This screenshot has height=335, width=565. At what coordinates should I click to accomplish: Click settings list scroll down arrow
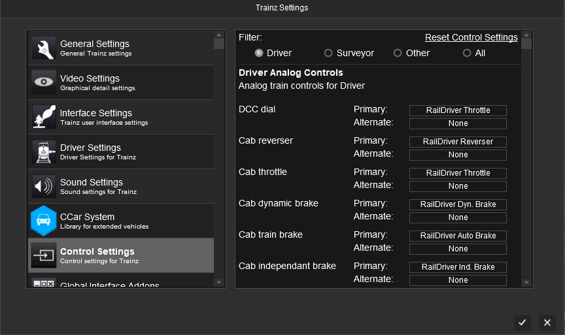219,283
